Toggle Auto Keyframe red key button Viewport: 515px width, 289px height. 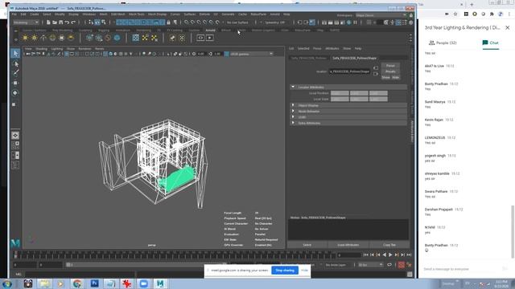coord(402,265)
